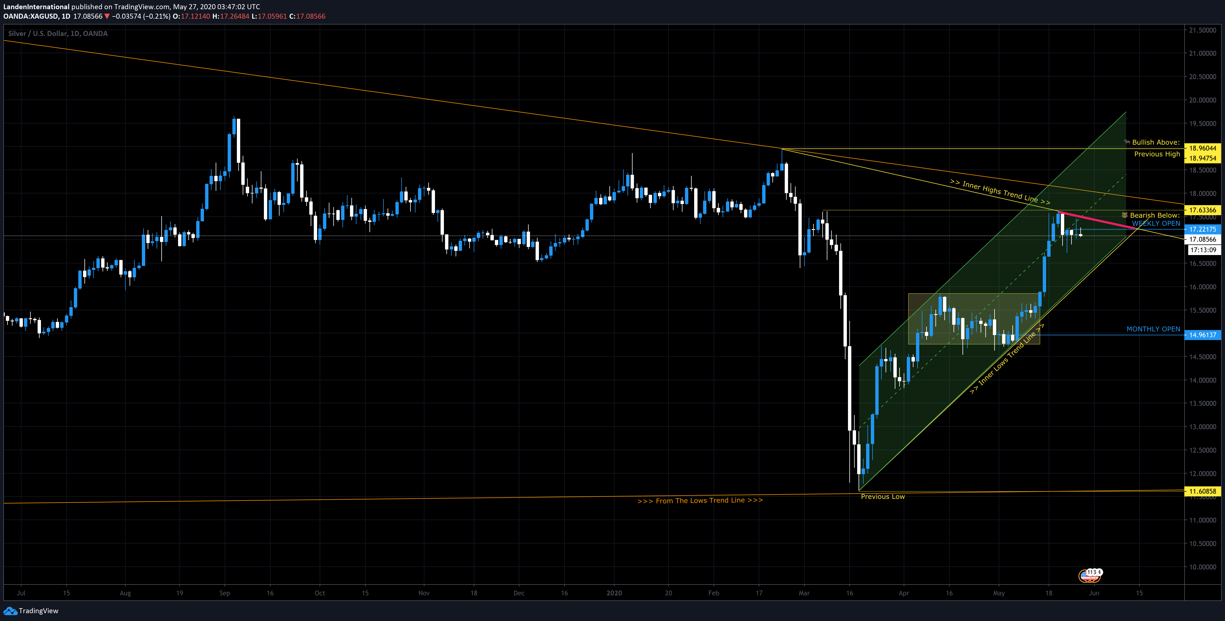Screen dimensions: 1225x621
Task: Click the bull emoji beside Bullish Above
Action: click(x=1127, y=142)
